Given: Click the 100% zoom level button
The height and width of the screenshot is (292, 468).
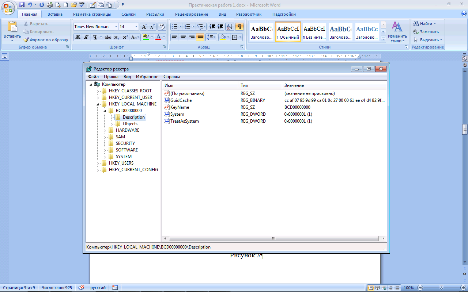Looking at the screenshot, I should tap(409, 288).
